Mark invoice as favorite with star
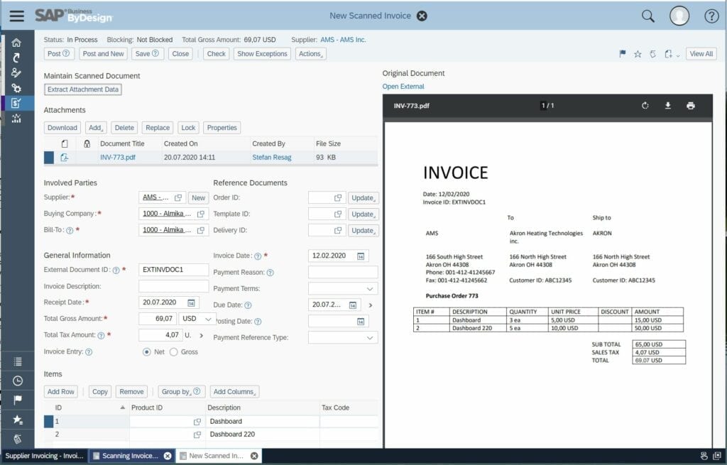The width and height of the screenshot is (727, 465). [638, 54]
